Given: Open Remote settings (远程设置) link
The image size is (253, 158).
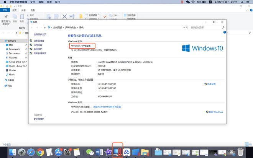Looking at the screenshot, I should (x=38, y=45).
